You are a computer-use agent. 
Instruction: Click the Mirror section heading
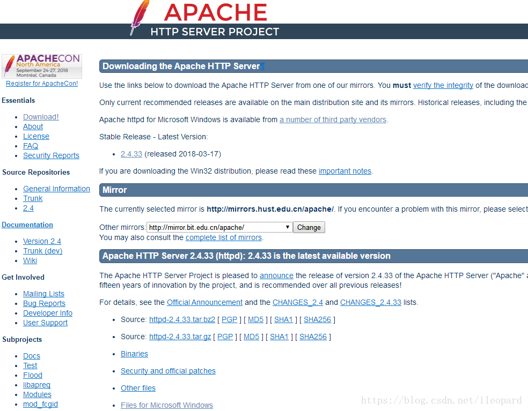114,190
